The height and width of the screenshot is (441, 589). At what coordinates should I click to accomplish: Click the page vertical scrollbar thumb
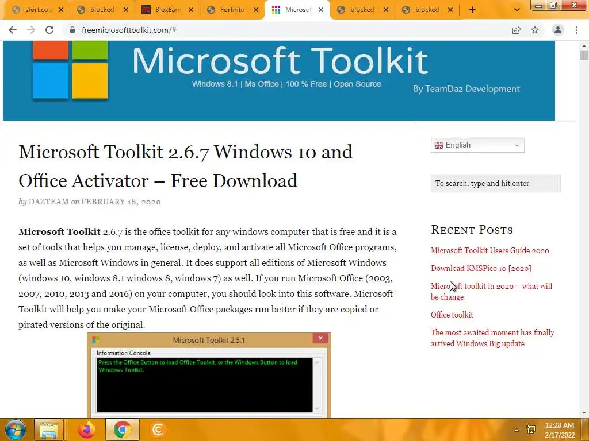(x=584, y=55)
